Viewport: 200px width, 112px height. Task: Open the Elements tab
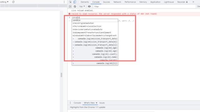[85, 2]
